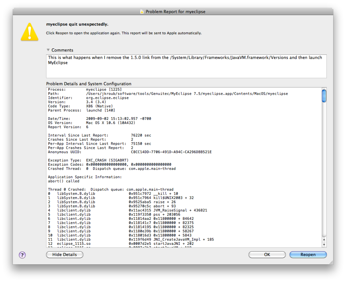Click stack frame 5 'pss + 203056'
Screen dimensions: 346x282
coord(114,215)
